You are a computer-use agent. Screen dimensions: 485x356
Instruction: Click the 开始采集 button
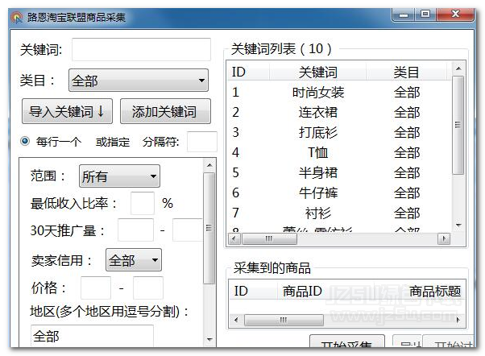(346, 342)
